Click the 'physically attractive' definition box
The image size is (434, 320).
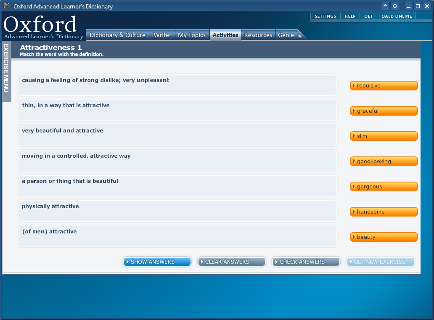pos(178,211)
